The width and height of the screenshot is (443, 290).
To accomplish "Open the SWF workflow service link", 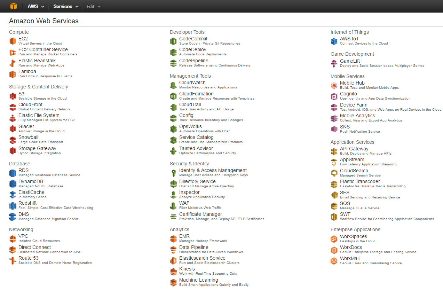I will 345,214.
